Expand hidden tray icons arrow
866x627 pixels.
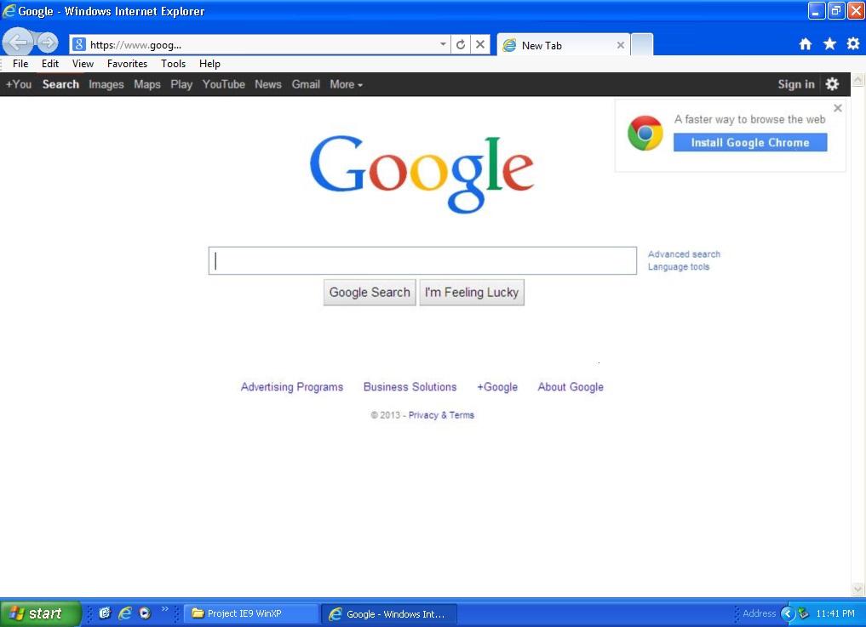(788, 613)
